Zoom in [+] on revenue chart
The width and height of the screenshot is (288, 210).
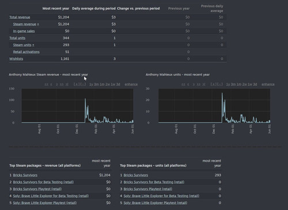[77, 84]
